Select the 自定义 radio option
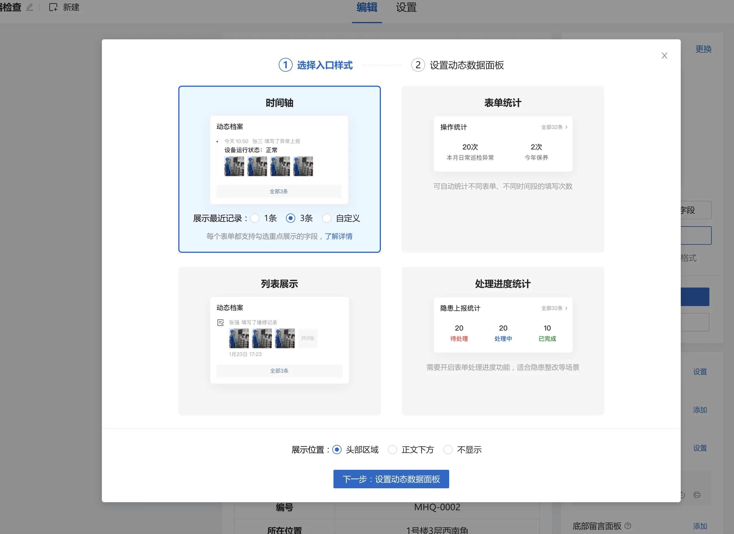734x534 pixels. pyautogui.click(x=326, y=218)
